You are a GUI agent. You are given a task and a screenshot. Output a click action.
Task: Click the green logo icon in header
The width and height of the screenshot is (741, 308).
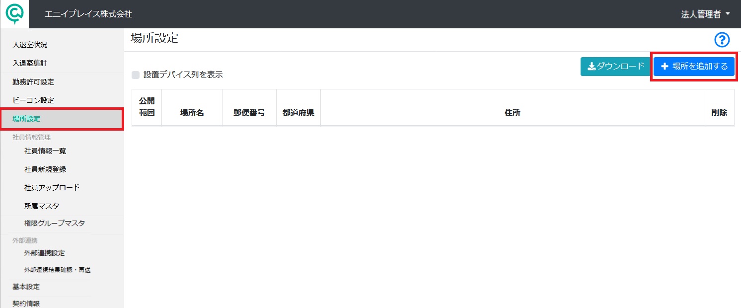coord(14,14)
